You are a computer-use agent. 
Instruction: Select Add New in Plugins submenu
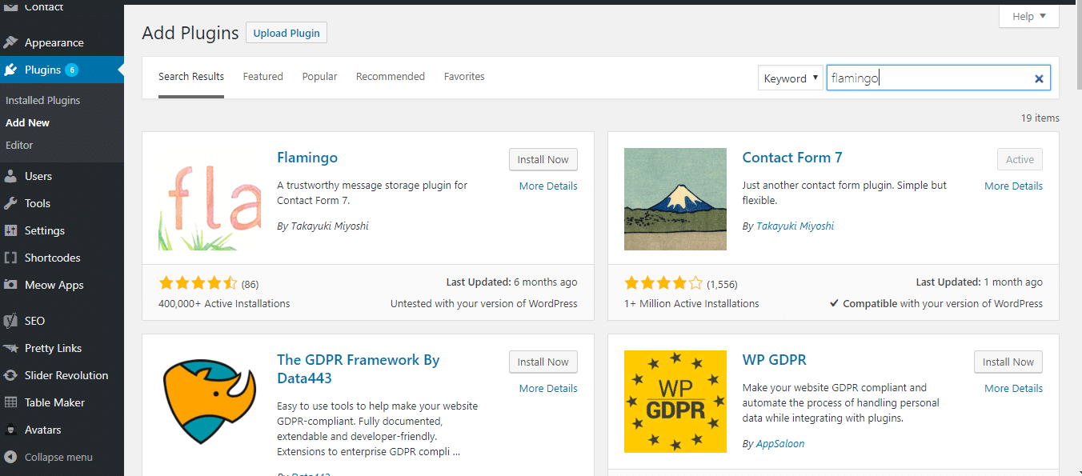tap(28, 122)
